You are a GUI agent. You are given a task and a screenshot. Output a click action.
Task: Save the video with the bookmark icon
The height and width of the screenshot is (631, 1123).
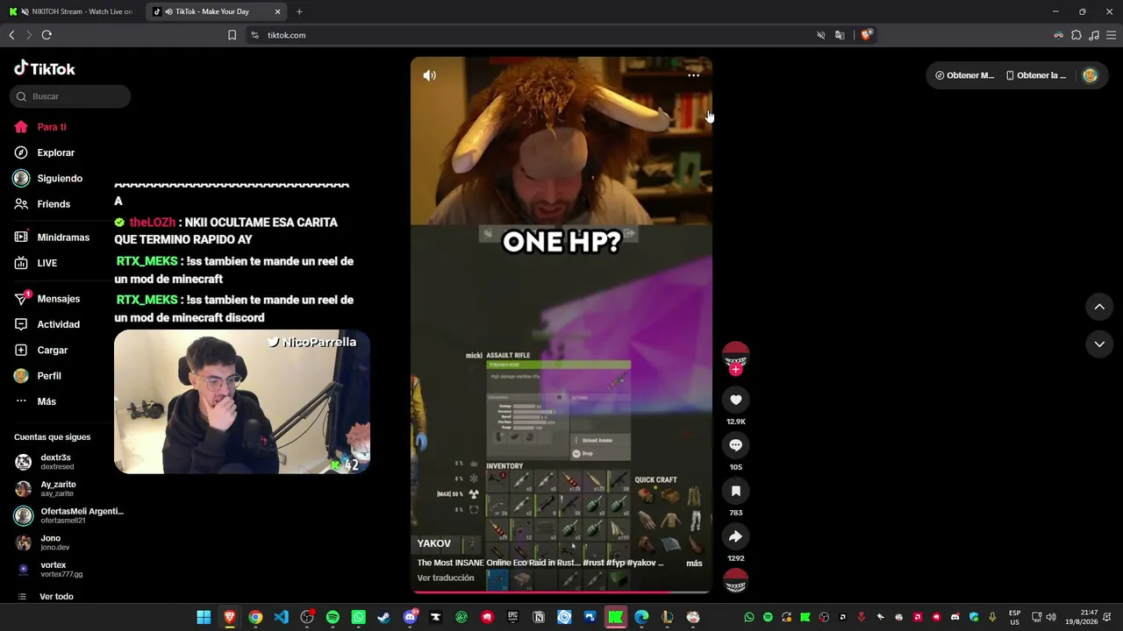735,491
